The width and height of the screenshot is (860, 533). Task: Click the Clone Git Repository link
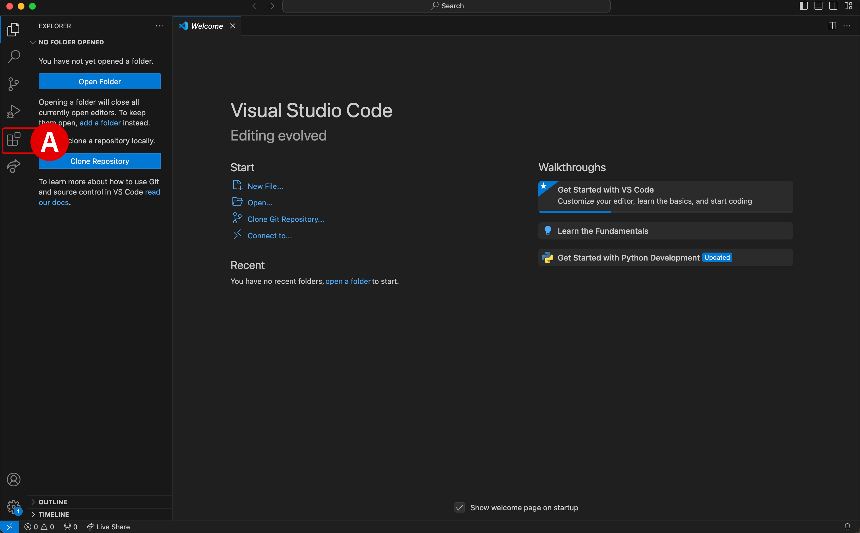click(x=286, y=219)
